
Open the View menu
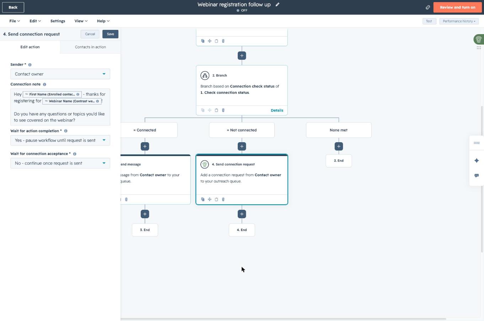81,21
